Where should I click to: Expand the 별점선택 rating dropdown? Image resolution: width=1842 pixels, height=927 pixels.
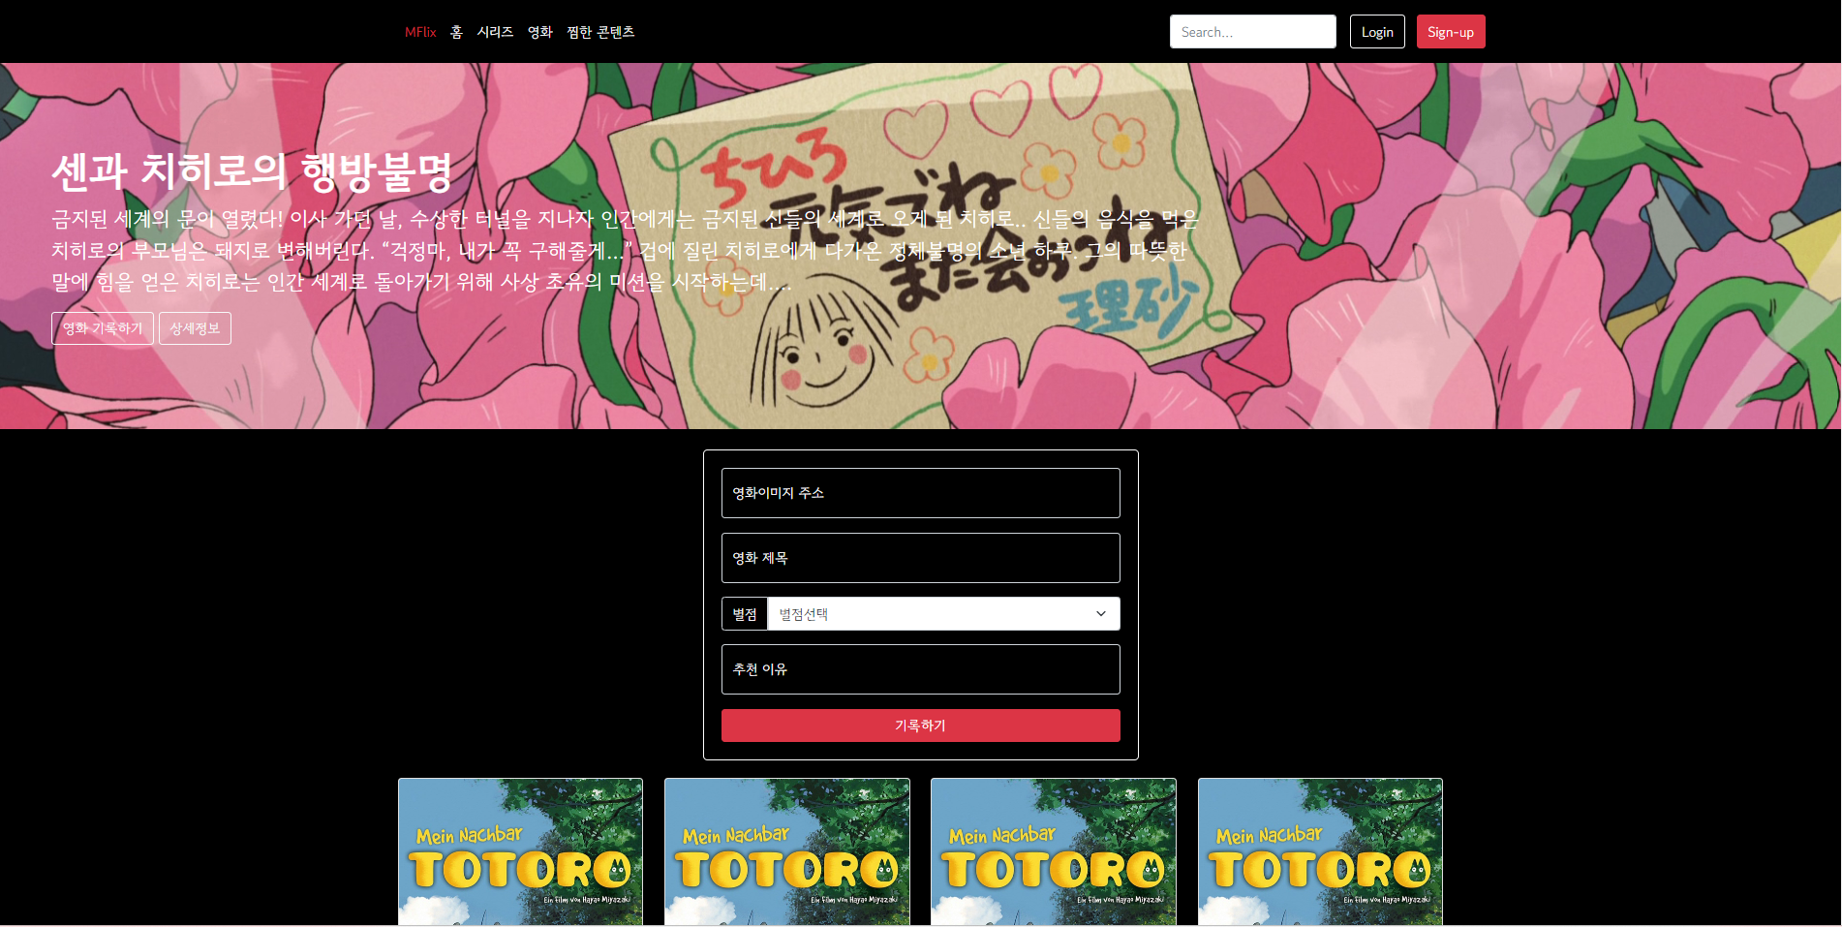(943, 614)
